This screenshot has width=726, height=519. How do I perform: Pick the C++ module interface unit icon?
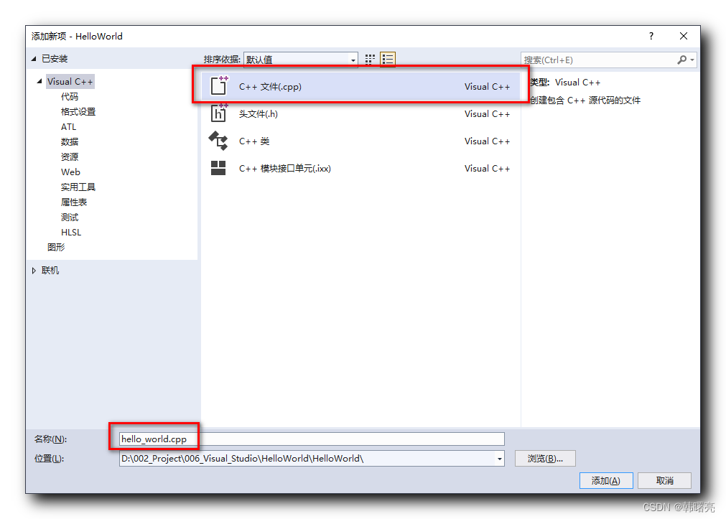click(218, 168)
